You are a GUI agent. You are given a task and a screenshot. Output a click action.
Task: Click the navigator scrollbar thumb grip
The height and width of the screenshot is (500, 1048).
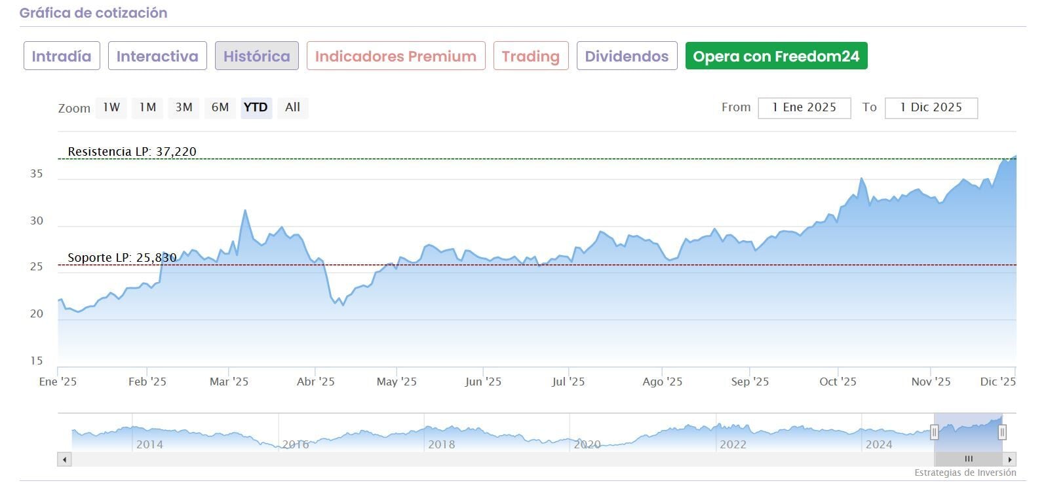pyautogui.click(x=969, y=459)
